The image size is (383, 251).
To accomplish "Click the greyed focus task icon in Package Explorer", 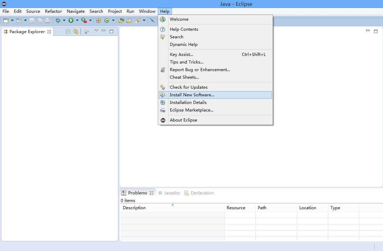I will click(x=86, y=31).
